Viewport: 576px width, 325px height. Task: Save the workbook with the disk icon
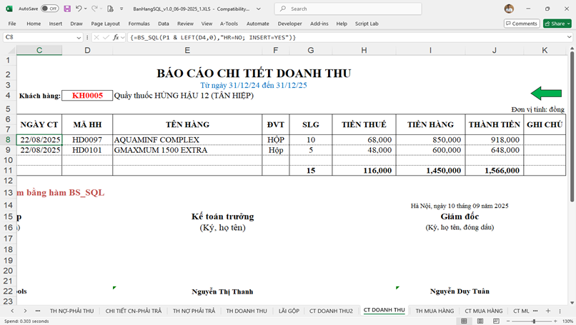67,9
